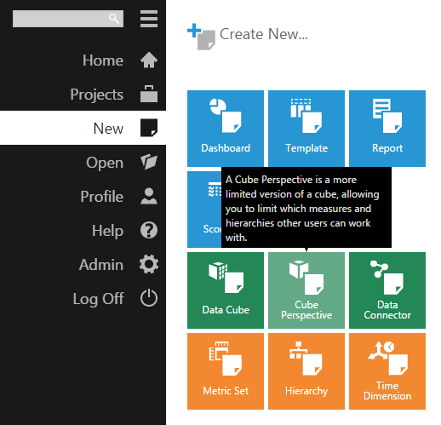The image size is (441, 425).
Task: Select the Report tile
Action: 387,129
